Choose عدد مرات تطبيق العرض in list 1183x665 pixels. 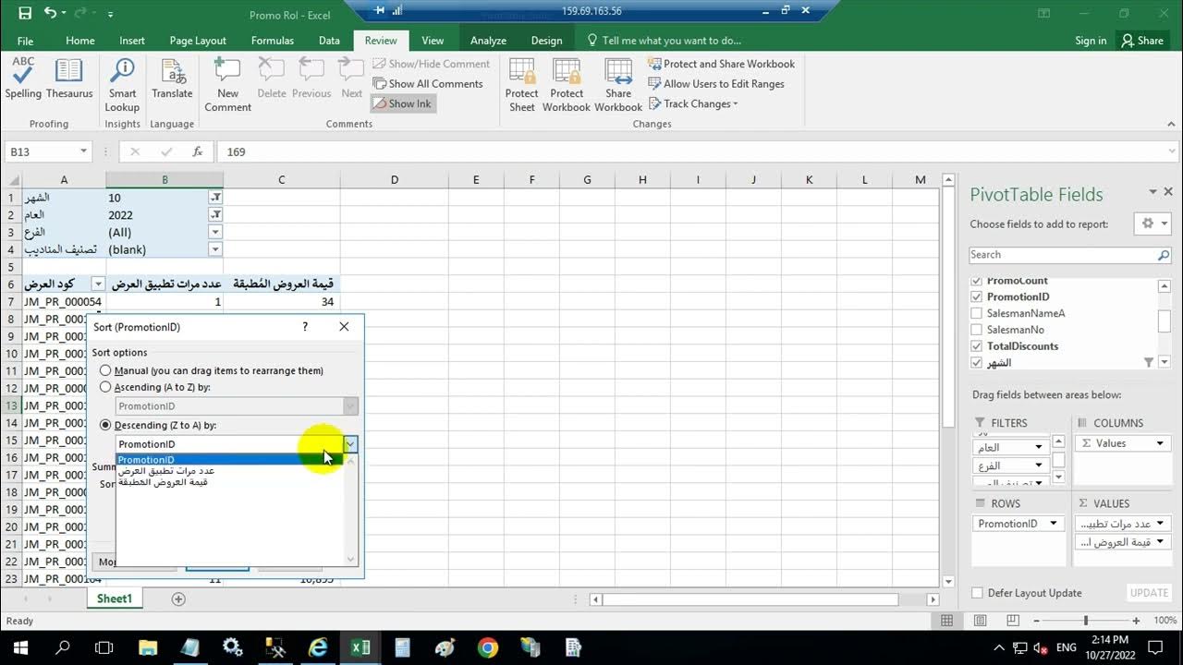coord(229,470)
